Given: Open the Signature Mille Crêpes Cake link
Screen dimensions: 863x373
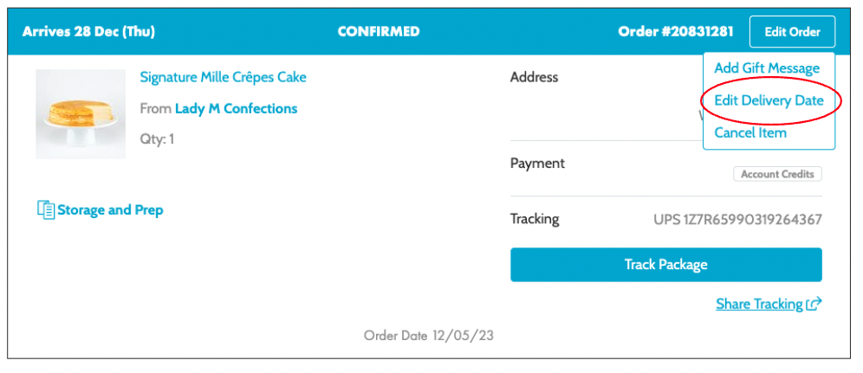Looking at the screenshot, I should [x=223, y=77].
